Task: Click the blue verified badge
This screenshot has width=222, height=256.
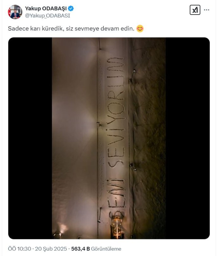Action: [71, 8]
